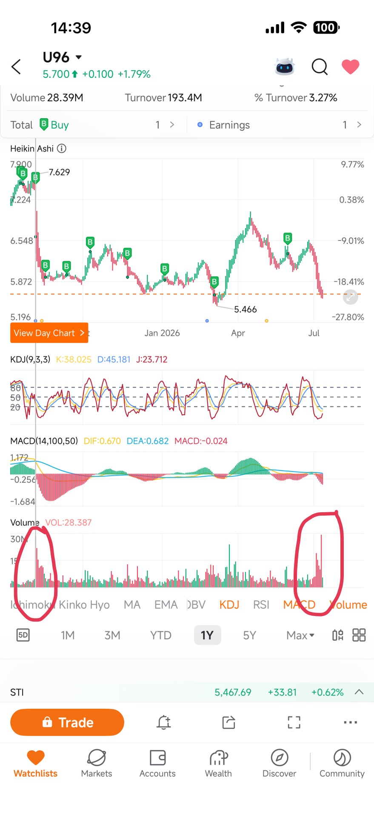The width and height of the screenshot is (374, 813).
Task: Expand the STI index bar chevron
Action: [x=359, y=692]
